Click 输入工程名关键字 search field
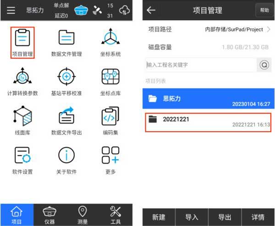275x226 pixels. [201, 65]
